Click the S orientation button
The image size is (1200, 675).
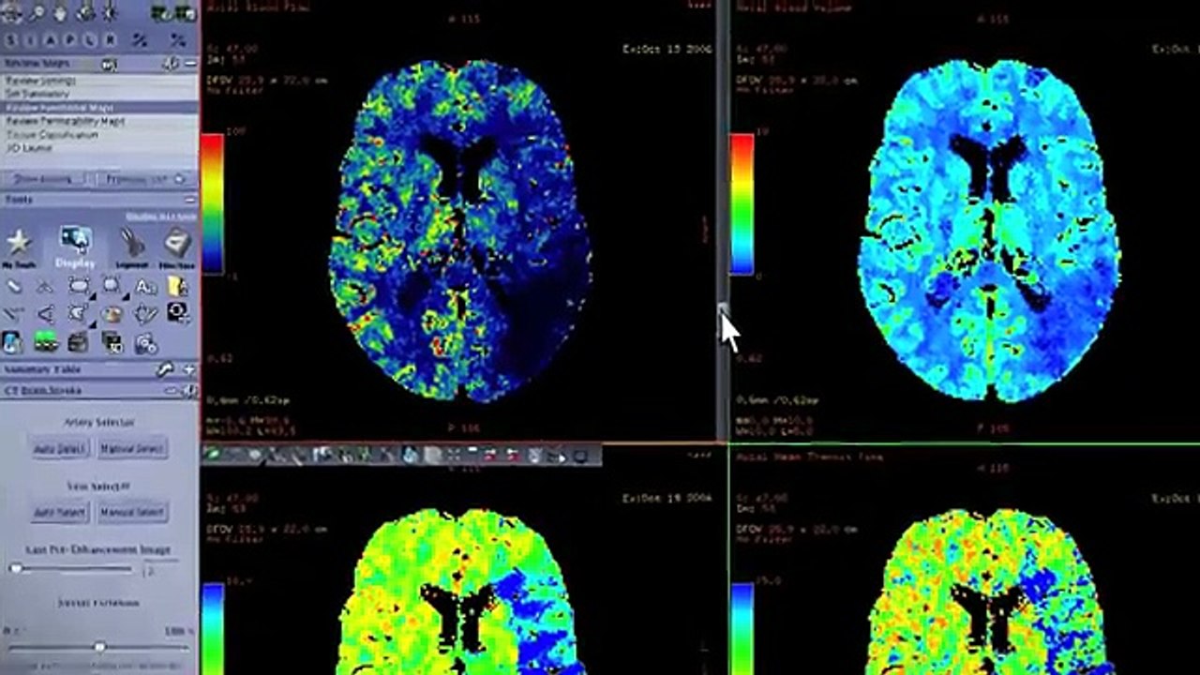point(11,39)
